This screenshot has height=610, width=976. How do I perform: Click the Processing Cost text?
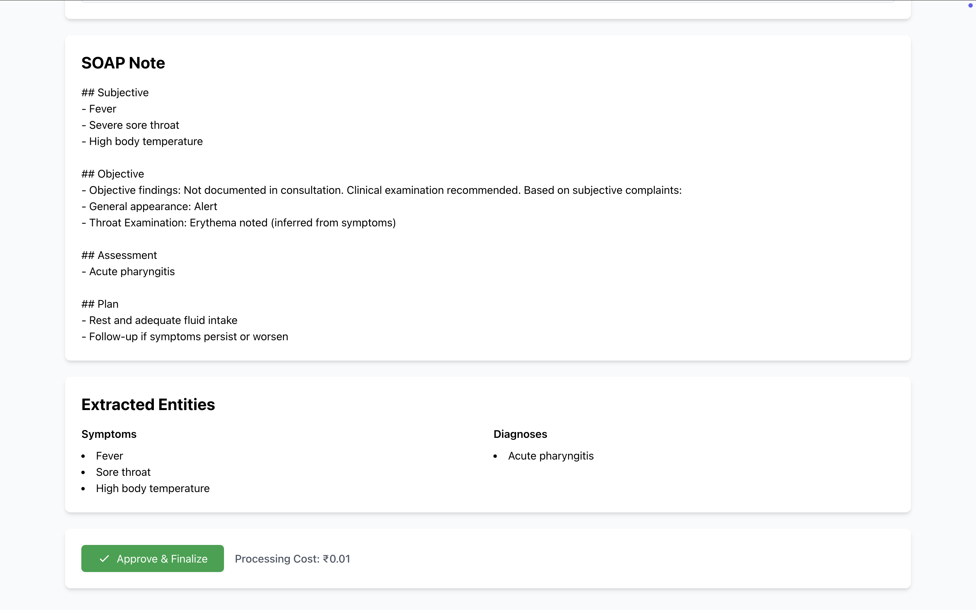(x=292, y=558)
